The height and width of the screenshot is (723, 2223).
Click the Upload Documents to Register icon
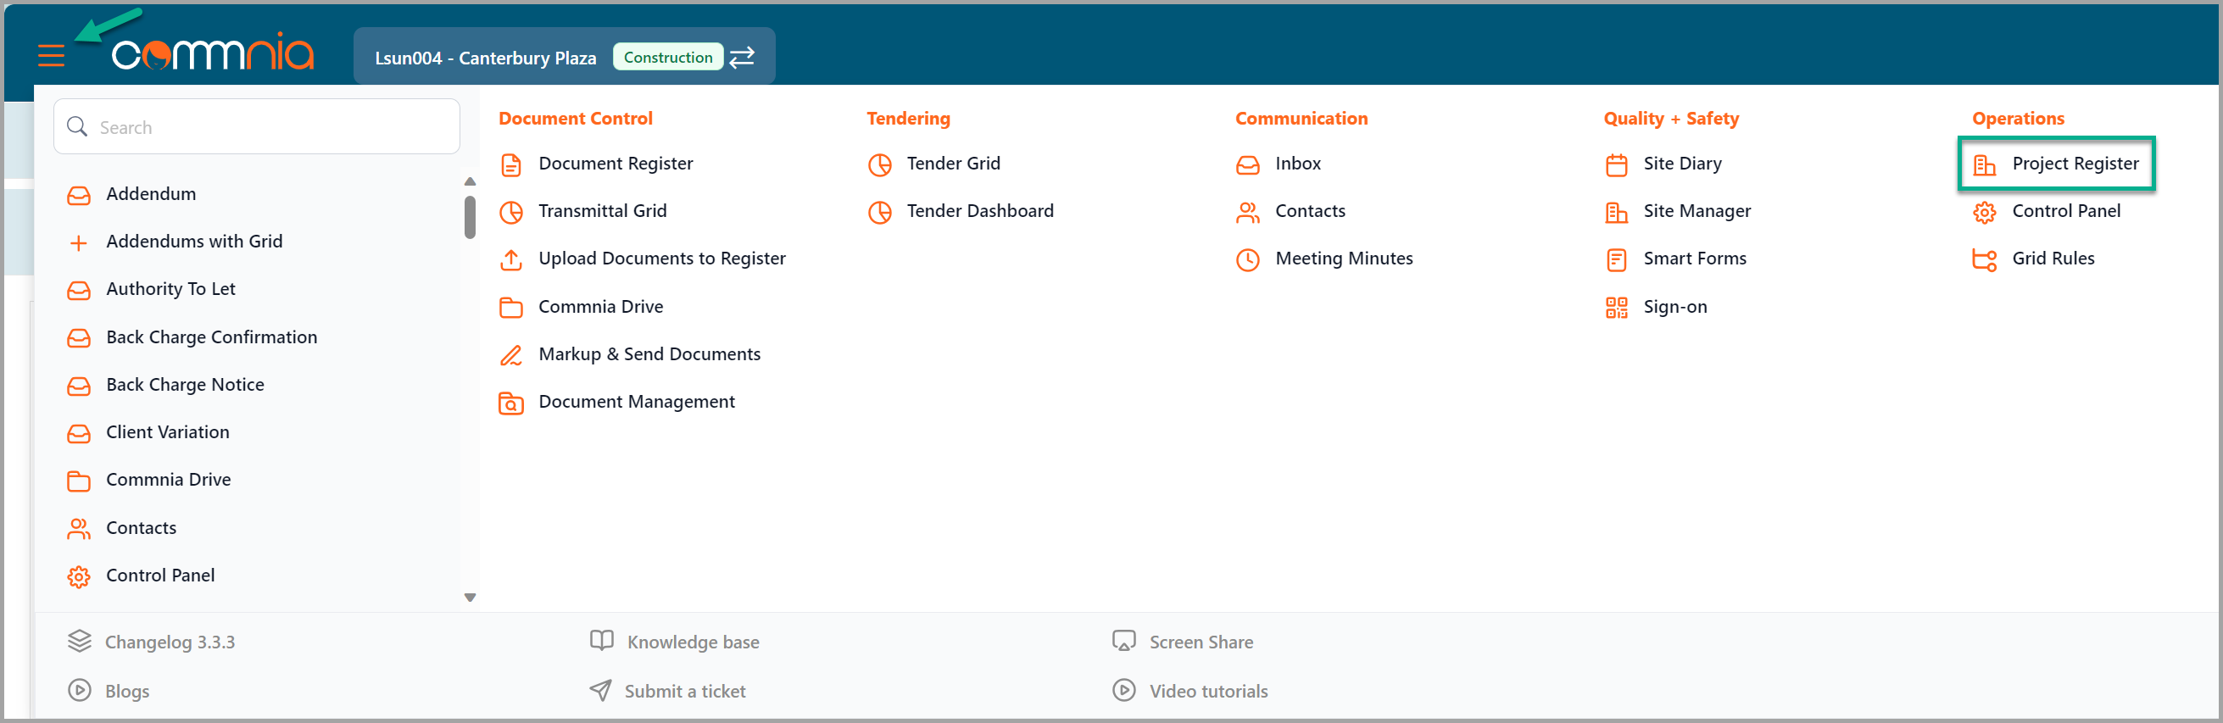pos(511,259)
